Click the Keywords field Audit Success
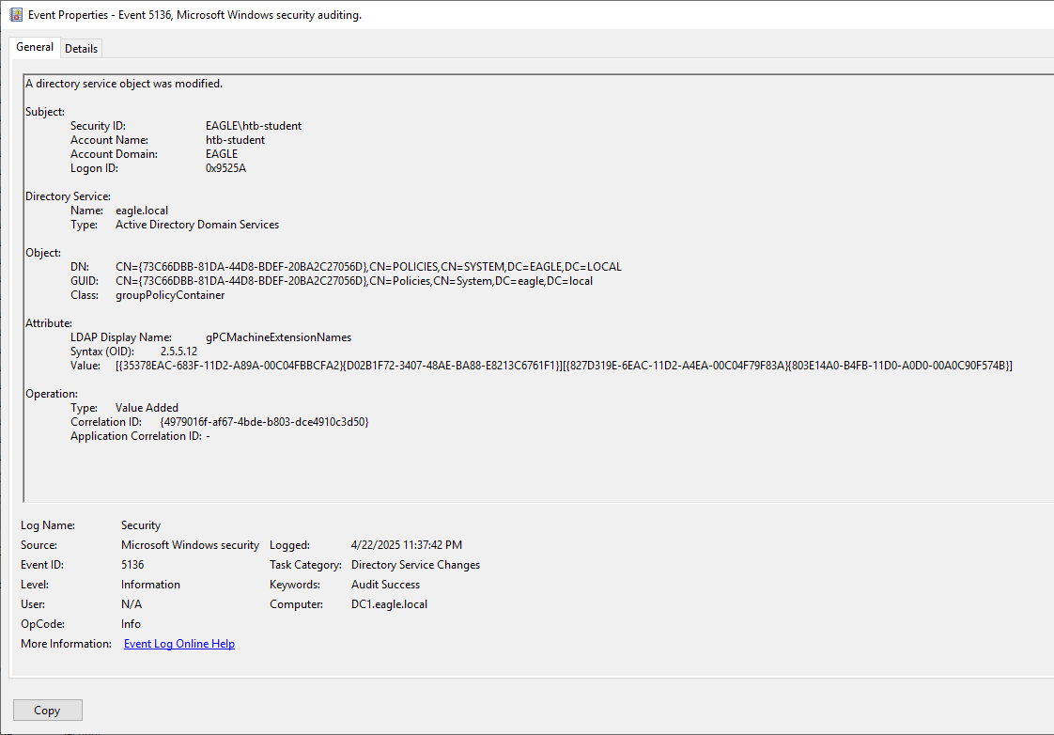This screenshot has height=735, width=1054. (x=385, y=585)
